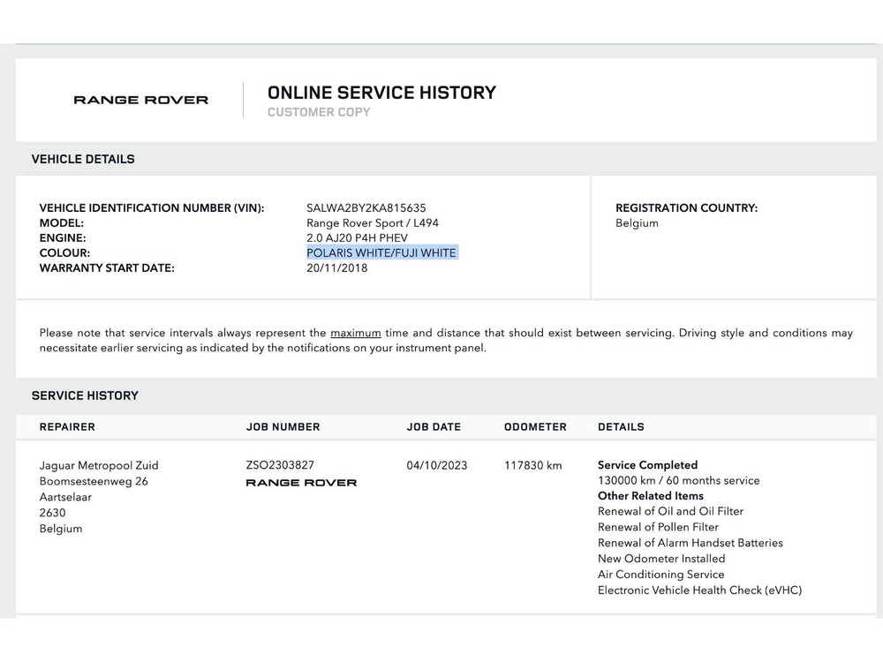Click the Details column header
Image resolution: width=883 pixels, height=662 pixels.
coord(621,427)
